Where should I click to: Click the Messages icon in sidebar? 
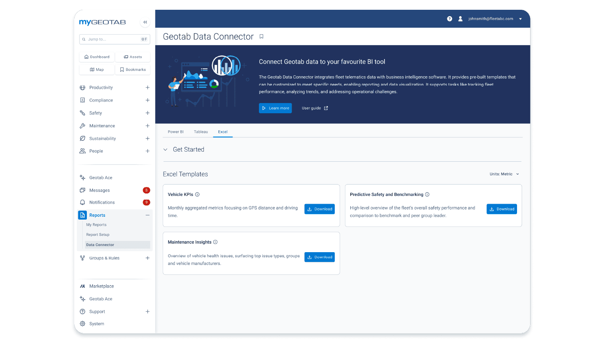pos(82,190)
